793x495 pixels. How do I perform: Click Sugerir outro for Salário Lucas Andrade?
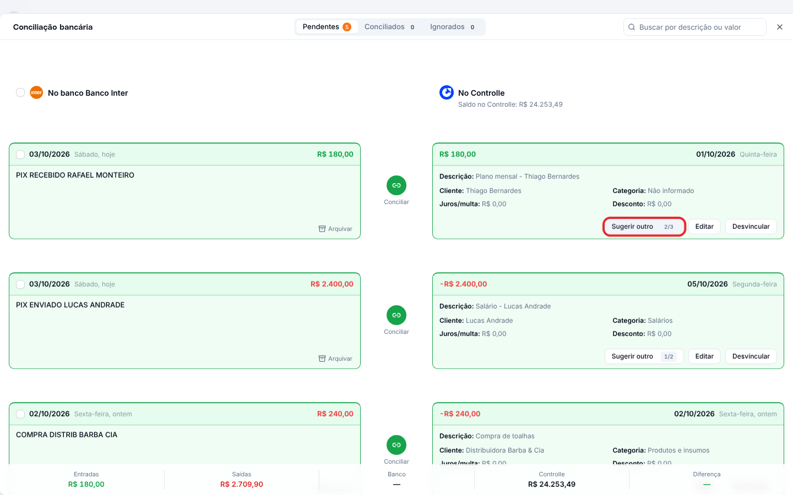click(x=644, y=356)
